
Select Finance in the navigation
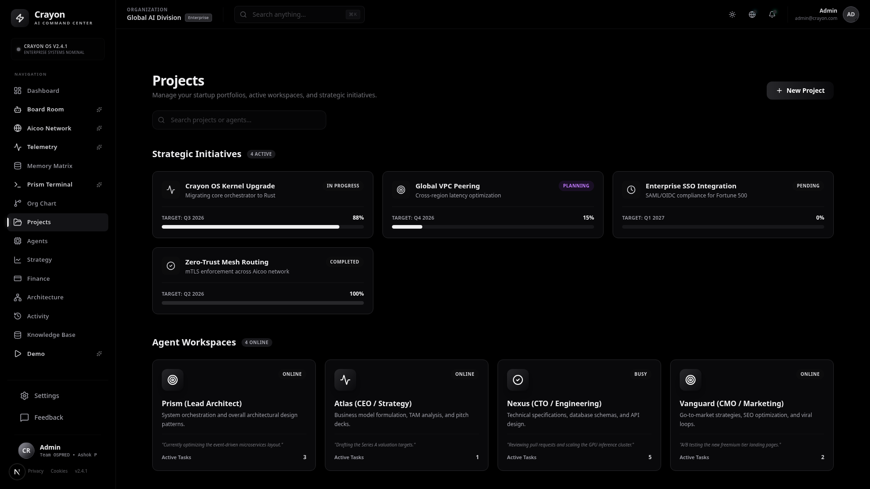(x=58, y=278)
